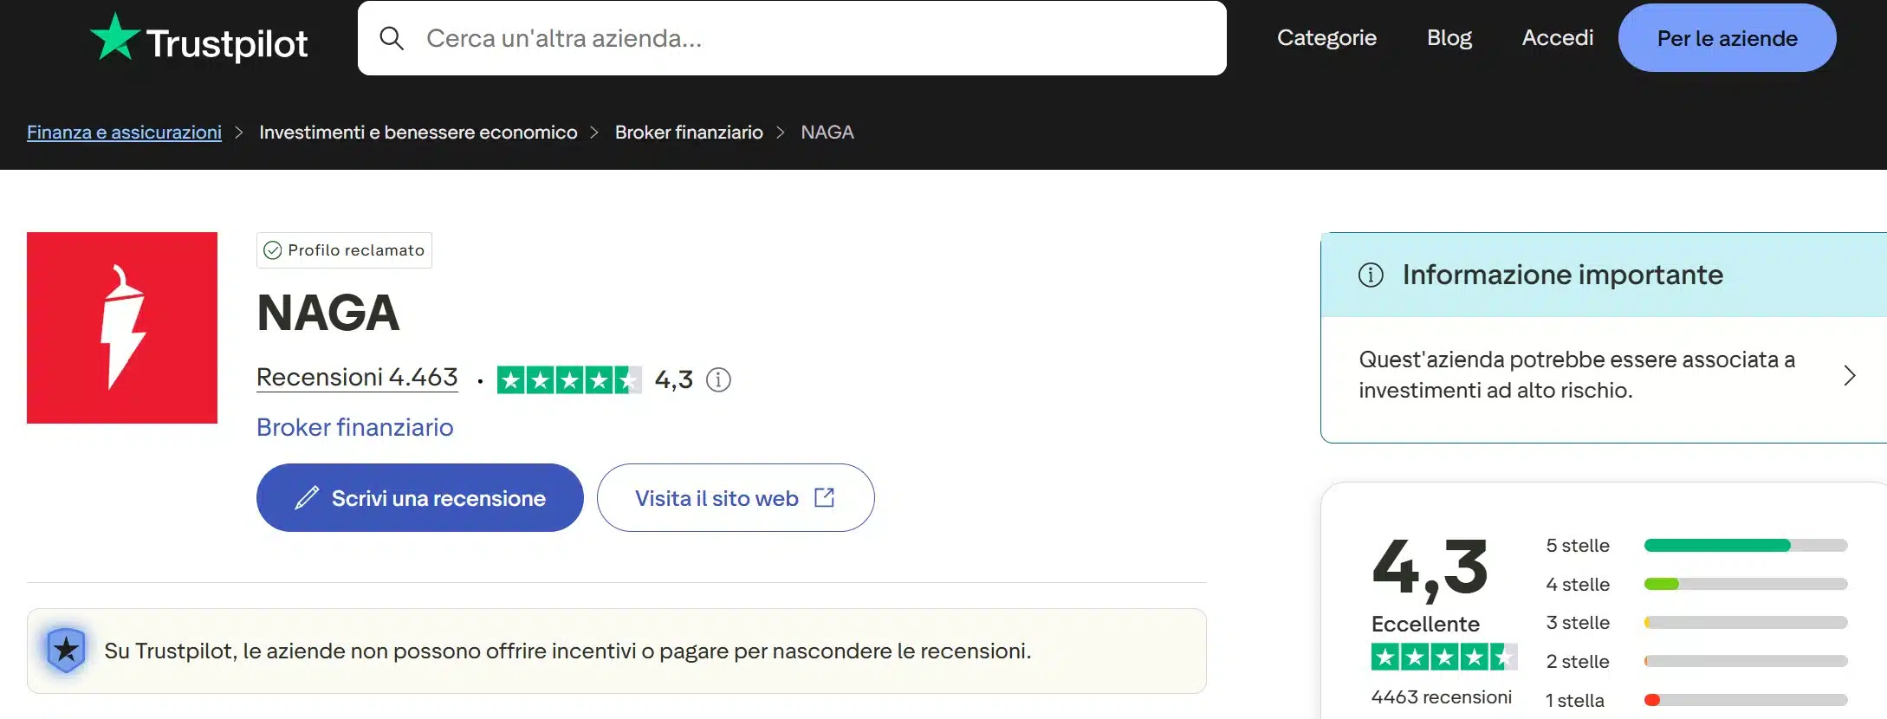Screen dimensions: 1887x719
Task: Open Finanza e assicurazioni breadcrumb link
Action: point(124,133)
